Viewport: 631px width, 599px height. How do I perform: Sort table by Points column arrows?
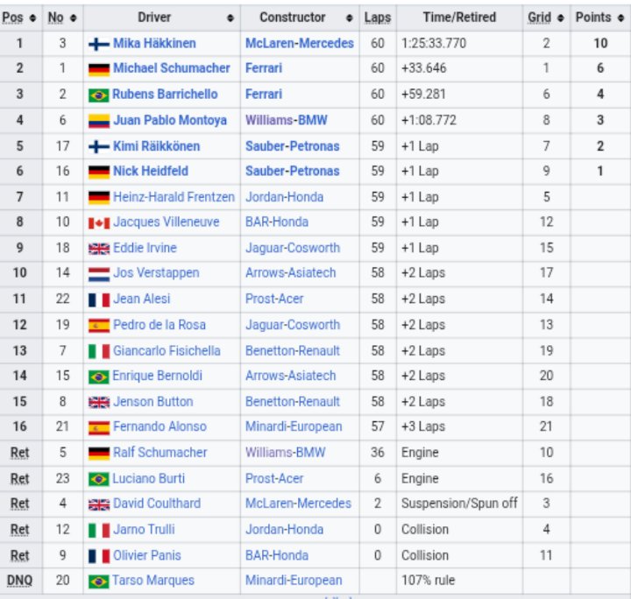pos(621,18)
